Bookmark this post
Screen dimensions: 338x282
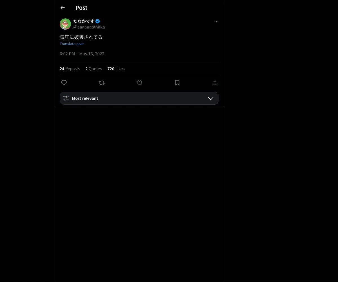click(177, 83)
